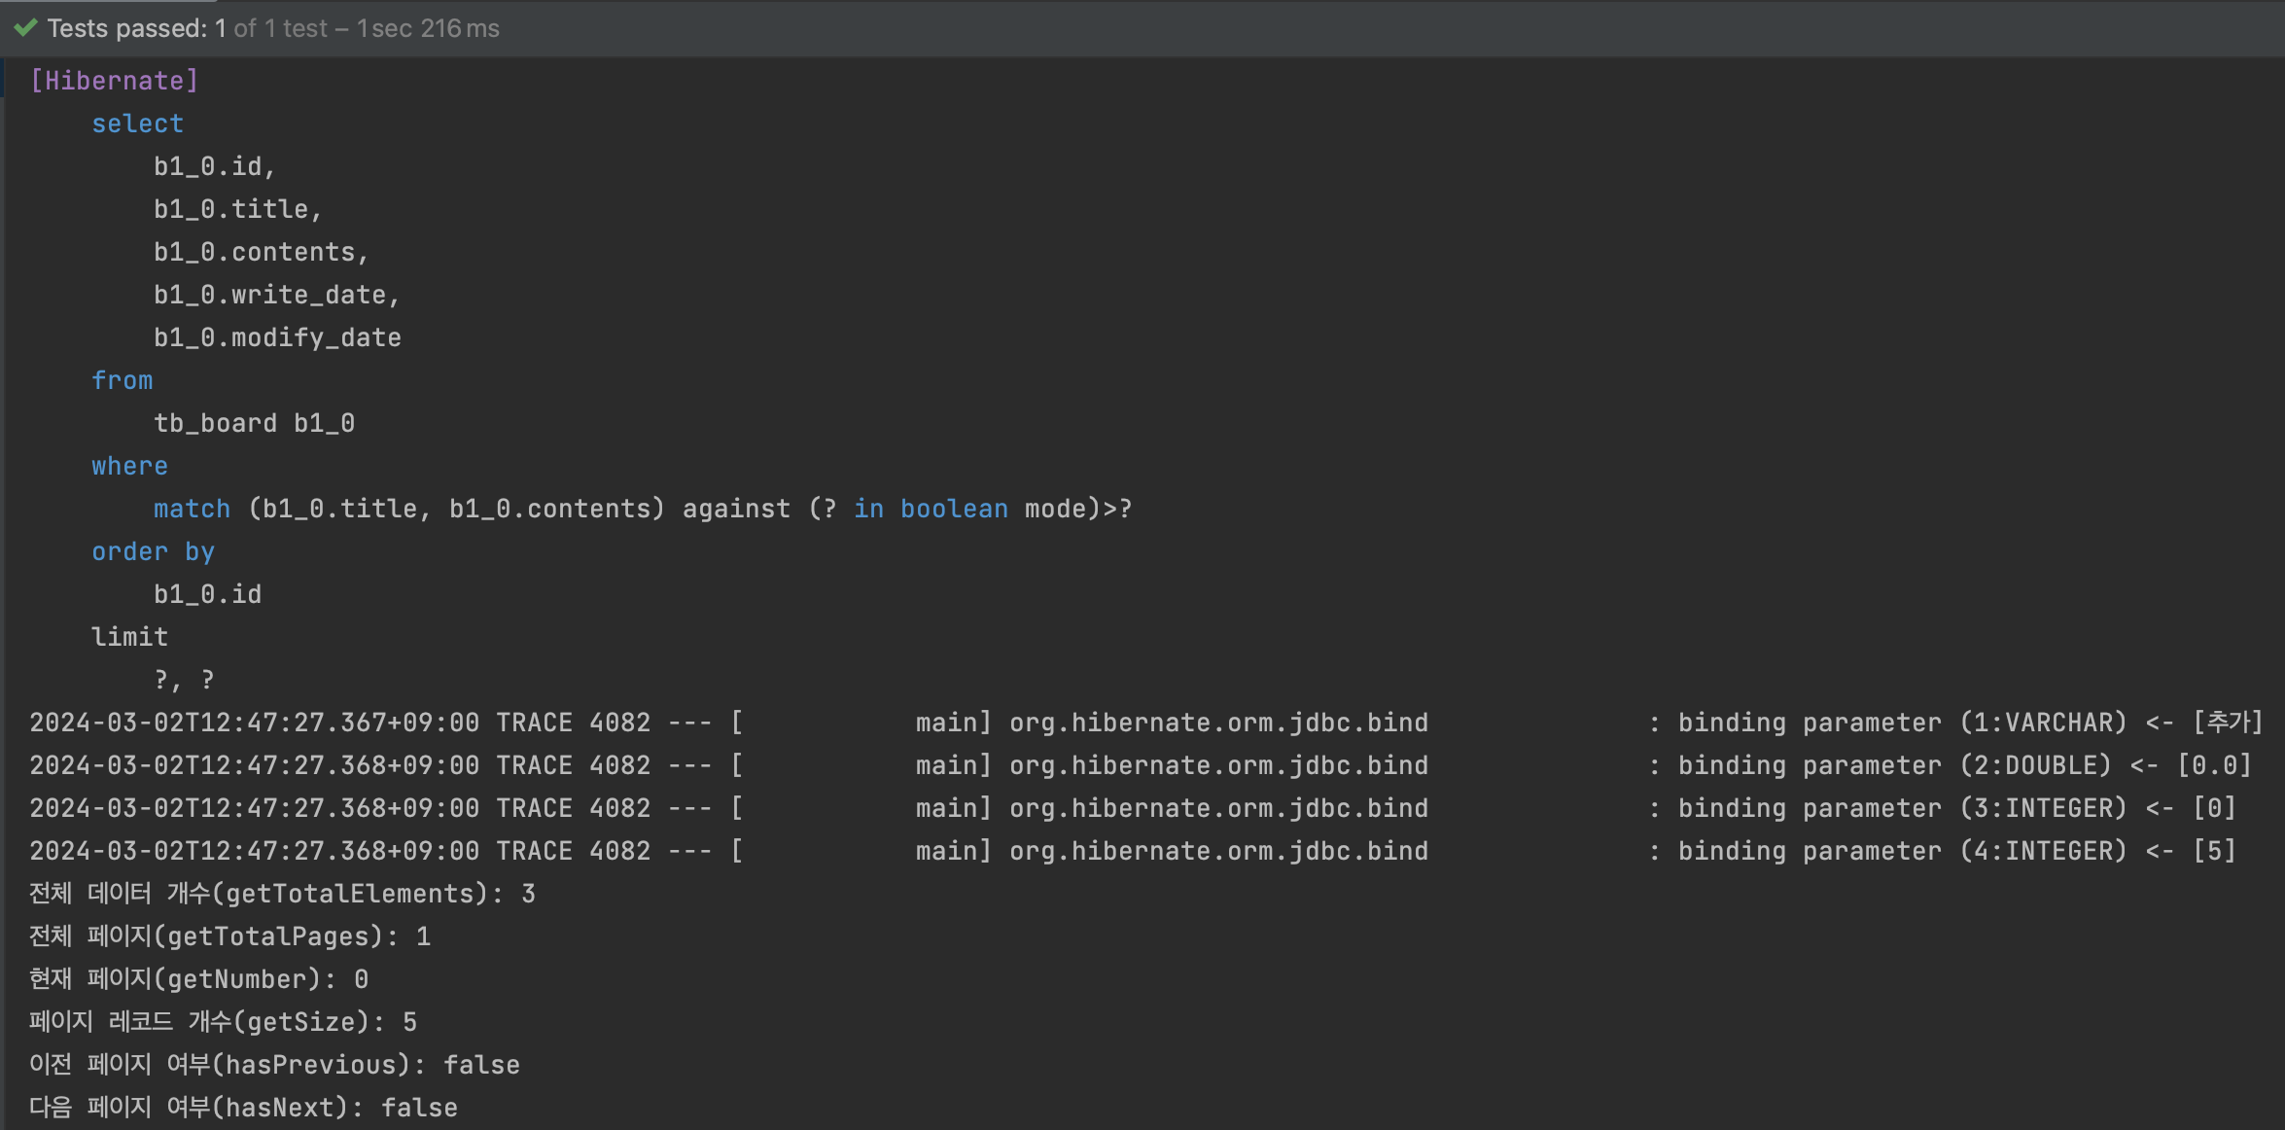Click timestamp 2024-03-02T12:47:27.367+09:00
The image size is (2285, 1130).
pos(254,723)
